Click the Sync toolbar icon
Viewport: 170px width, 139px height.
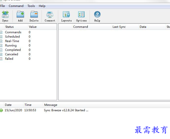[5, 14]
